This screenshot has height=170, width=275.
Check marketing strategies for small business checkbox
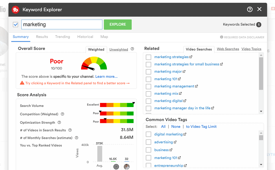tap(148, 64)
